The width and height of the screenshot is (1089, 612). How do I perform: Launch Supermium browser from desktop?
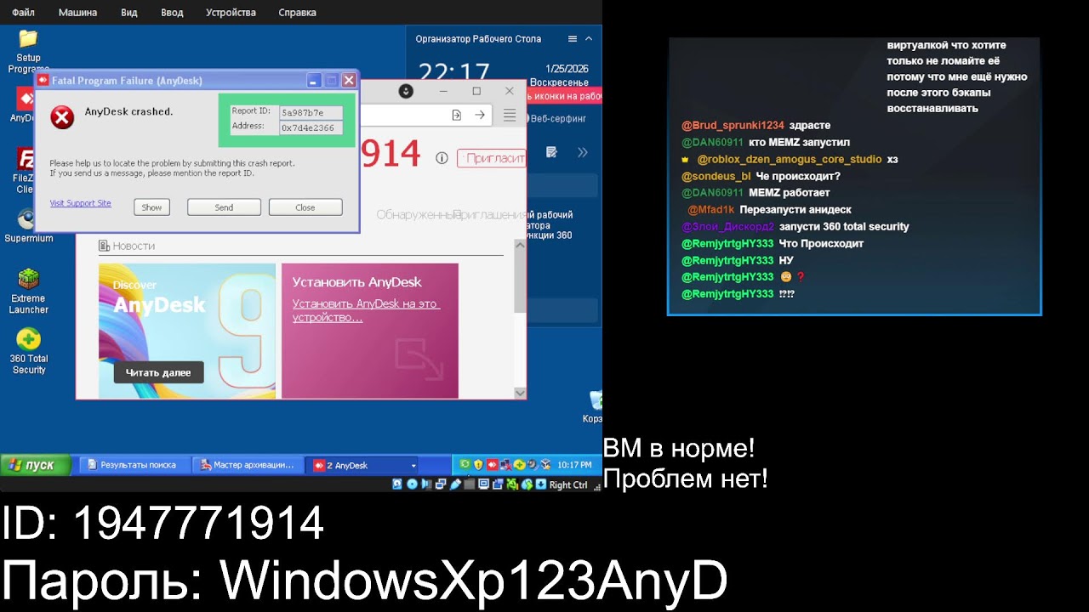tap(28, 226)
